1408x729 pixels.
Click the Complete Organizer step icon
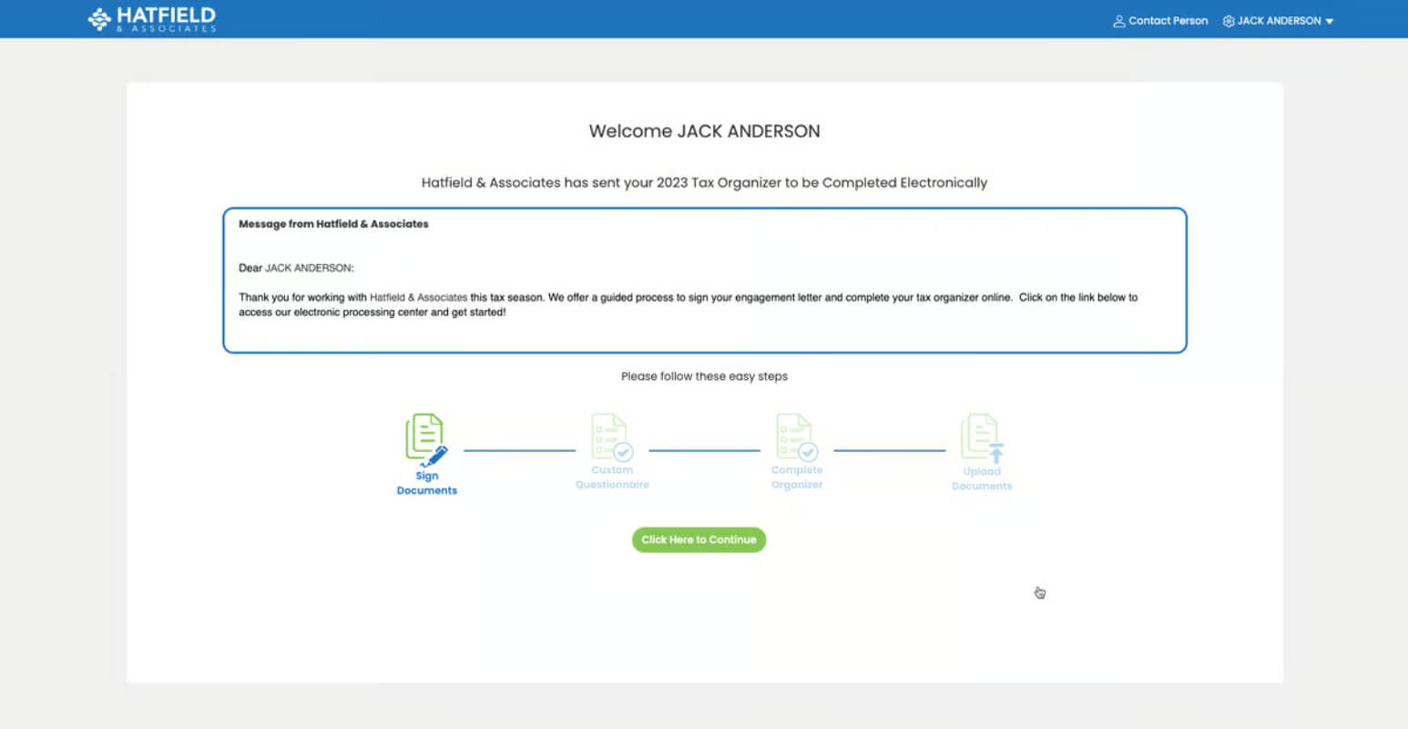pyautogui.click(x=797, y=437)
